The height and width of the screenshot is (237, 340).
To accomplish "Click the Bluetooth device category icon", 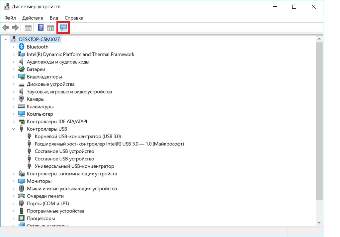I will [22, 47].
